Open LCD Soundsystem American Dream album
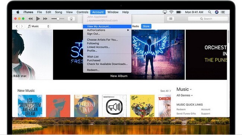The width and height of the screenshot is (242, 135). pos(30,106)
